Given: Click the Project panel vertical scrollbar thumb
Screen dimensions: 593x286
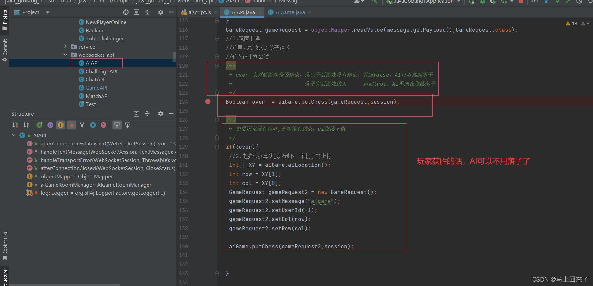Looking at the screenshot, I should pyautogui.click(x=174, y=56).
